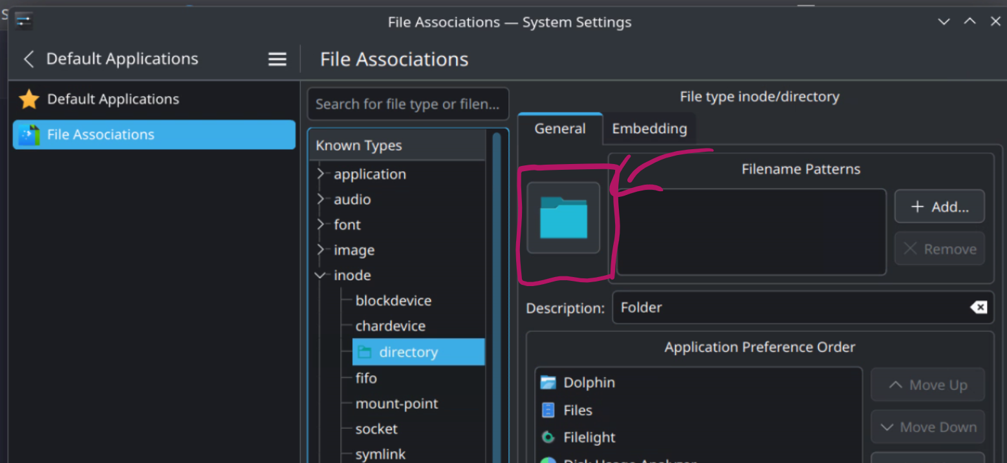1007x463 pixels.
Task: Switch to the Embedding tab
Action: pos(648,128)
